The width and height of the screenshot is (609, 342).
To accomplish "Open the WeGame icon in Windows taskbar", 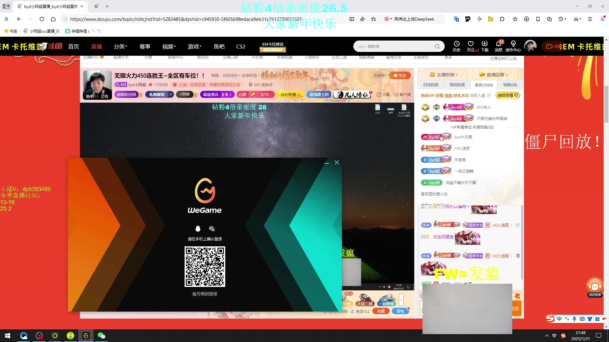I will pos(86,336).
